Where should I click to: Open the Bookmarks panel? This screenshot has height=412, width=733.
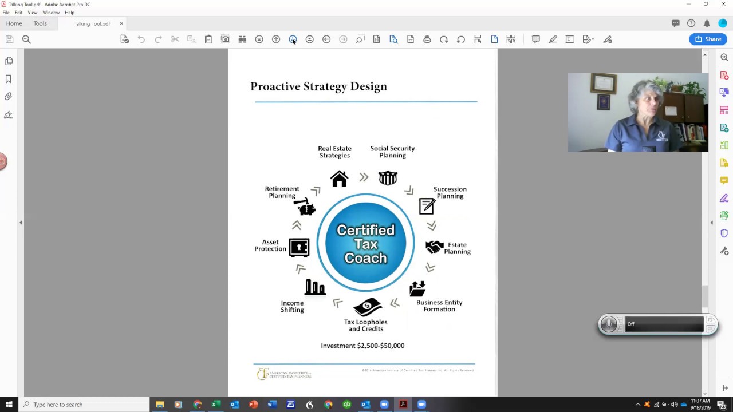[9, 79]
